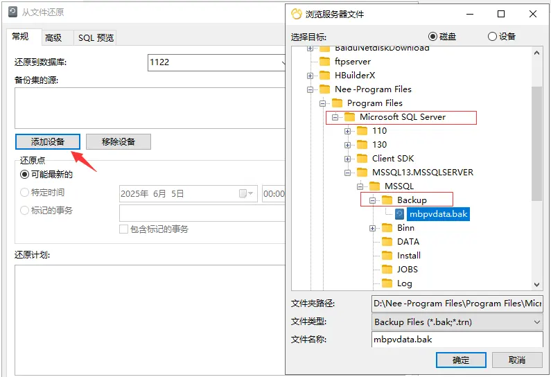The height and width of the screenshot is (377, 551).
Task: Select the DATA folder label in the tree
Action: [x=408, y=242]
